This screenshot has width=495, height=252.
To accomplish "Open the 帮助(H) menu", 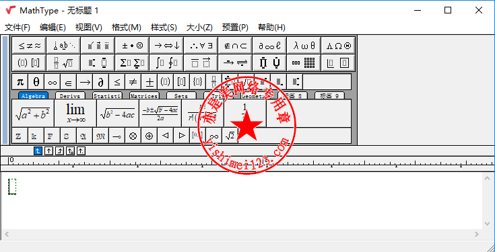I will click(271, 28).
